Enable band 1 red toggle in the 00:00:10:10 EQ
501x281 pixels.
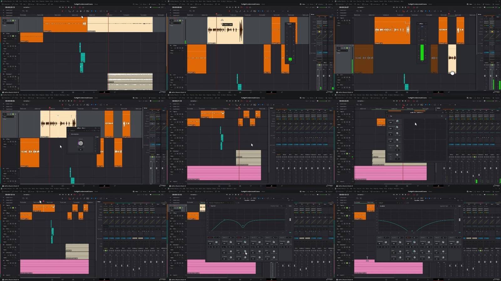[210, 238]
